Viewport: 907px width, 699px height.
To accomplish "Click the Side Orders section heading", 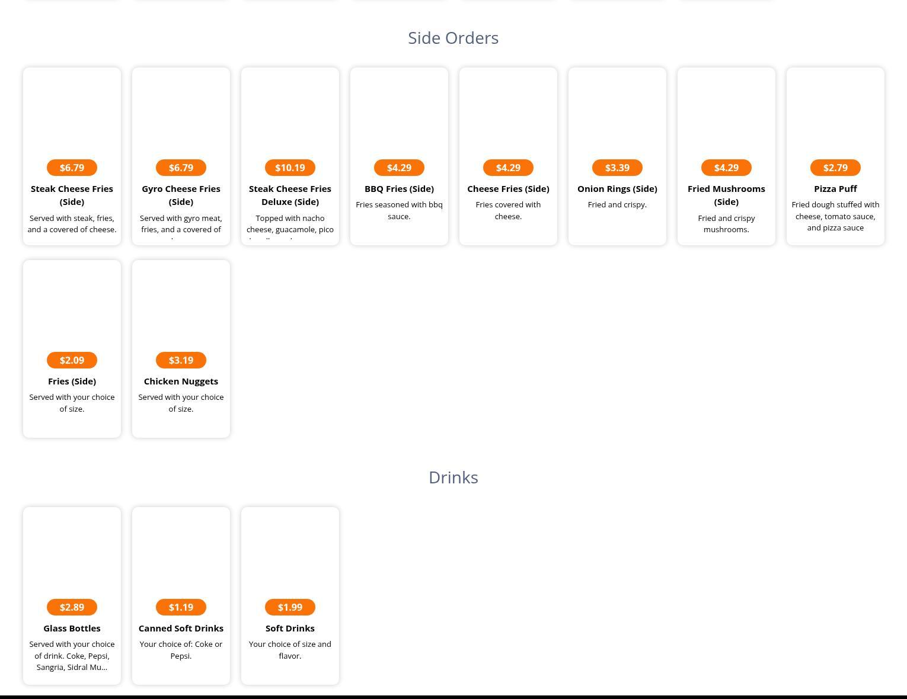I will click(x=453, y=38).
